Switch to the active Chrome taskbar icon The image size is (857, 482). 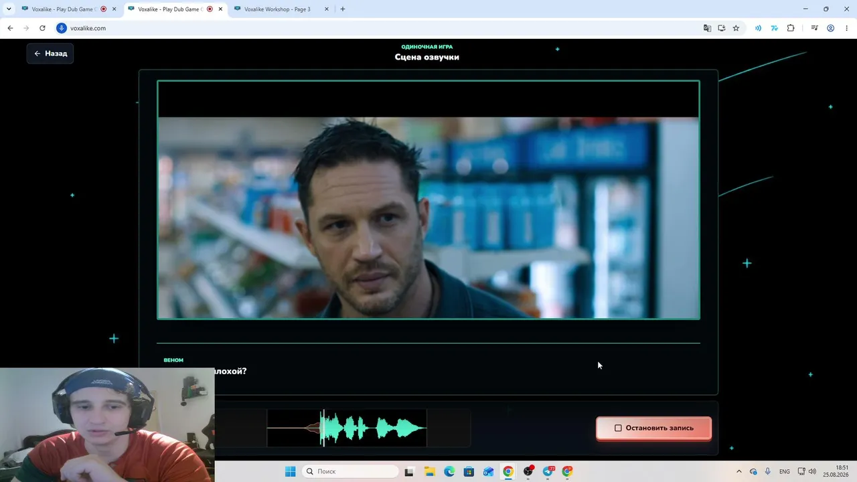508,471
